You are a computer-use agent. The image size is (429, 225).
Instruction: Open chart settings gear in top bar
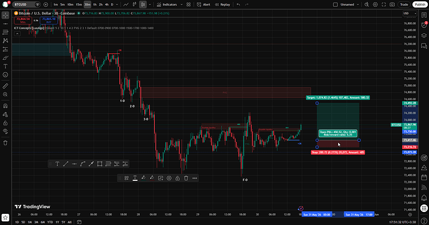point(376,4)
